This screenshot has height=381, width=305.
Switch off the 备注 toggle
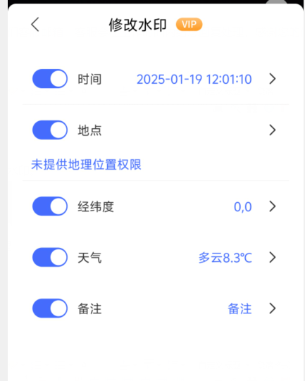click(x=50, y=308)
